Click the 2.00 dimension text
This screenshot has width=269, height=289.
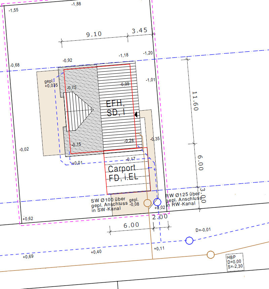[x=160, y=217]
